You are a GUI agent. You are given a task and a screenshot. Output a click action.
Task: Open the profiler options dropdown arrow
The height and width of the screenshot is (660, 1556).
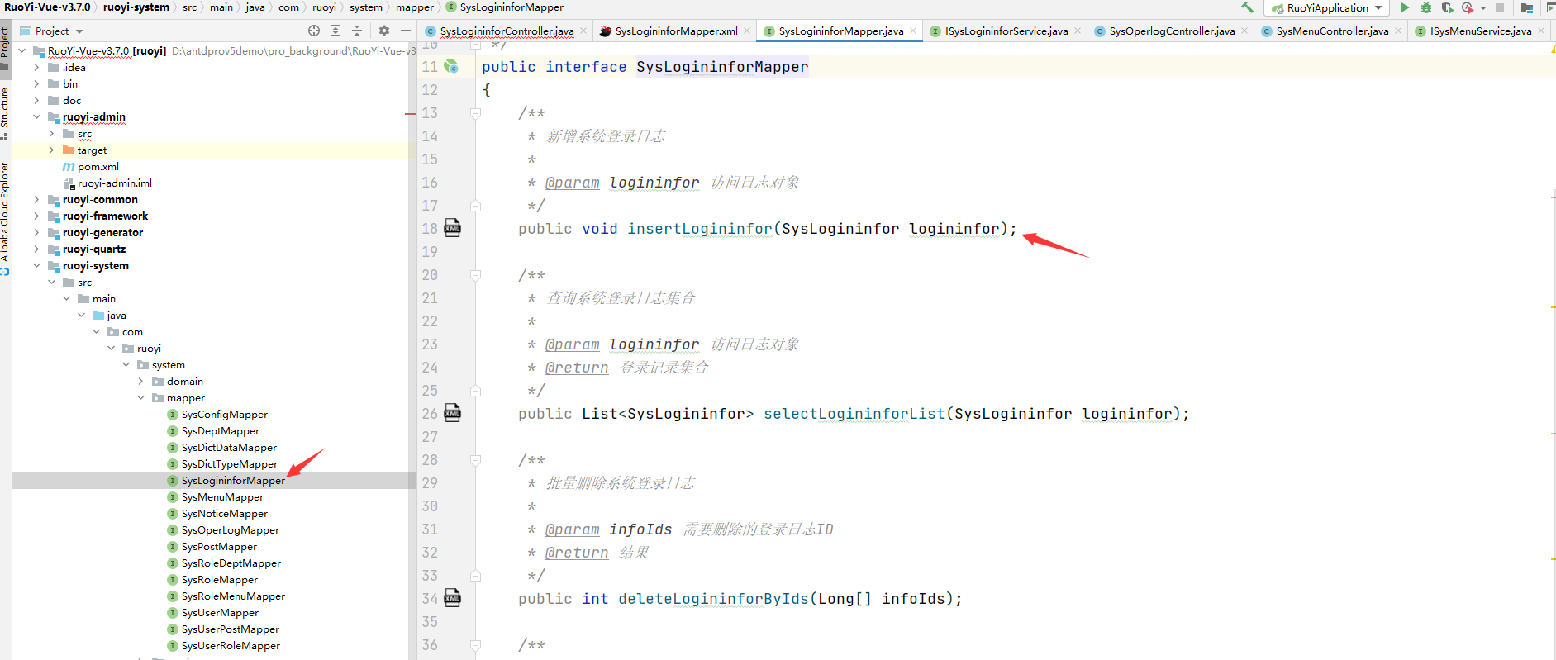[1483, 8]
